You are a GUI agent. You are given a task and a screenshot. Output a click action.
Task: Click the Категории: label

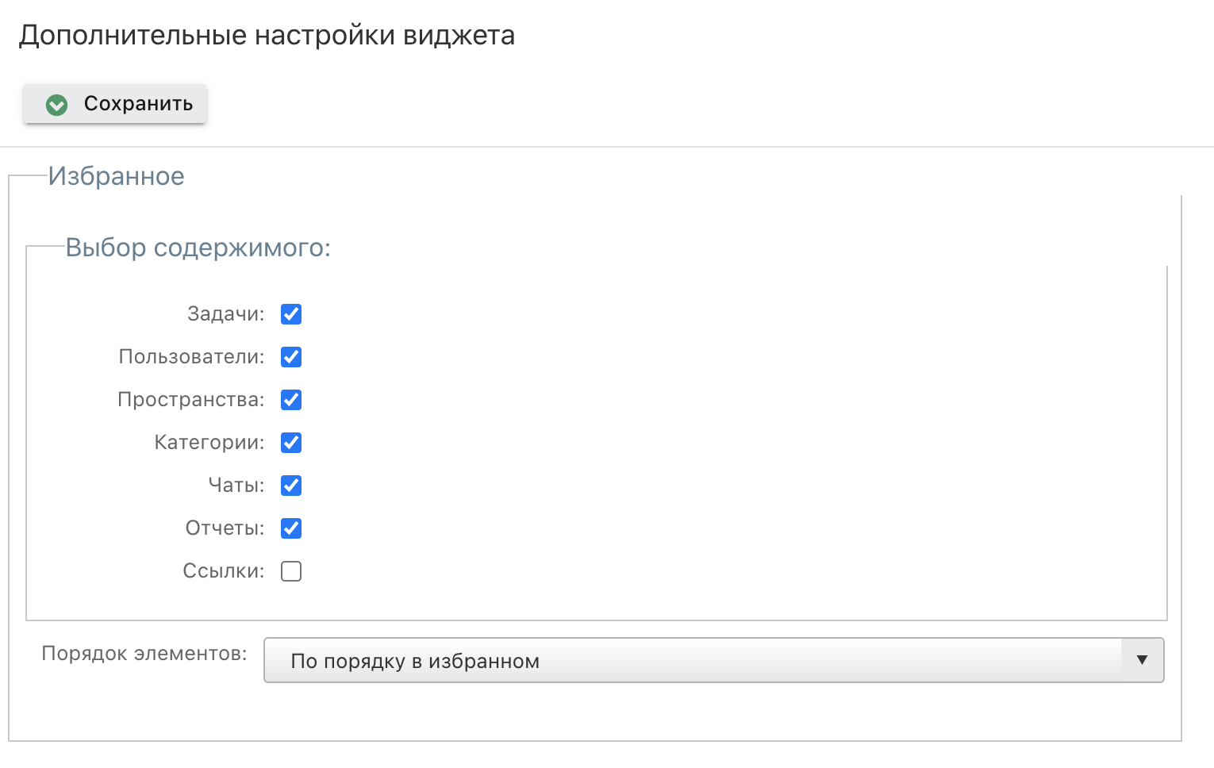click(209, 443)
